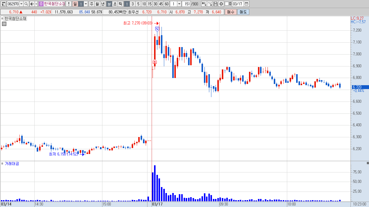Viewport: 369px width, 207px height.
Task: Expand the custom interval dropdown arrow
Action: click(179, 4)
